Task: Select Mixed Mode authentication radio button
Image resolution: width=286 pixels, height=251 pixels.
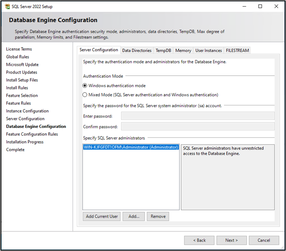Action: (x=85, y=95)
